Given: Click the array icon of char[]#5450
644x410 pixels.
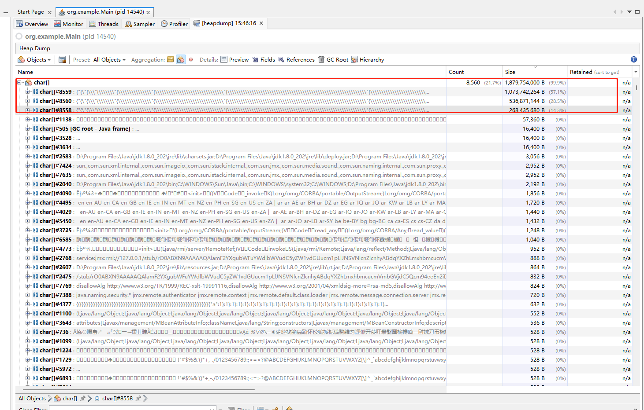Looking at the screenshot, I should point(36,221).
